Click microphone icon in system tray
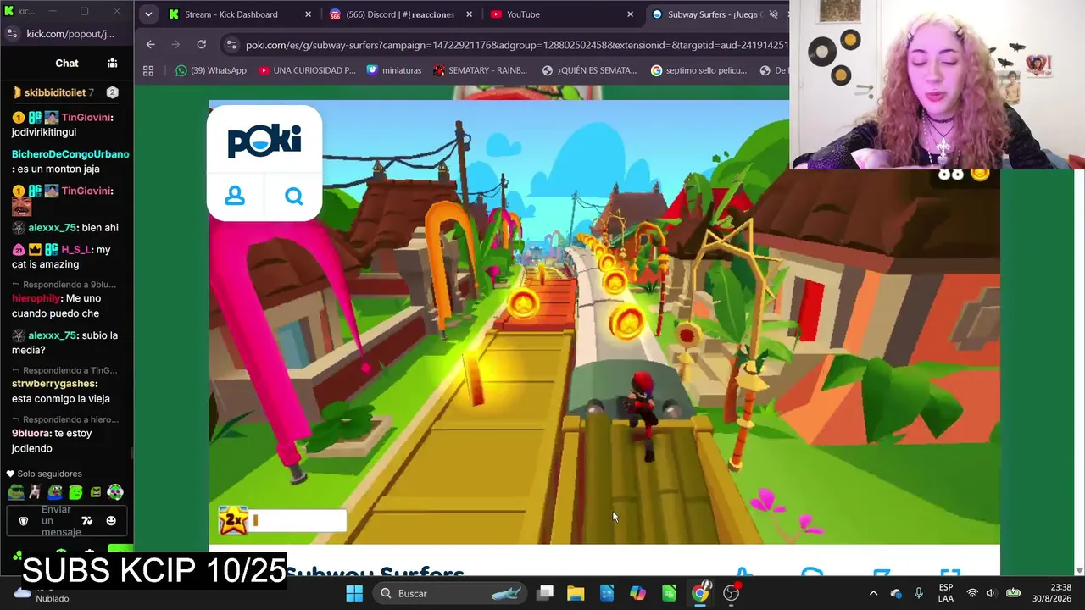The image size is (1085, 610). (x=918, y=593)
